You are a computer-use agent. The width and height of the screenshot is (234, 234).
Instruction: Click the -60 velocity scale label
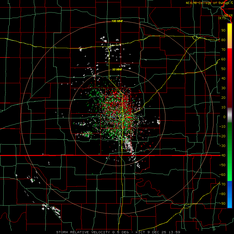[x=222, y=175]
